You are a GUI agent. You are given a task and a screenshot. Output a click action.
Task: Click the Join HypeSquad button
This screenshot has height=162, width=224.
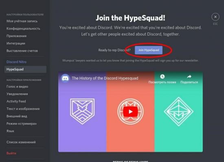coord(149,50)
